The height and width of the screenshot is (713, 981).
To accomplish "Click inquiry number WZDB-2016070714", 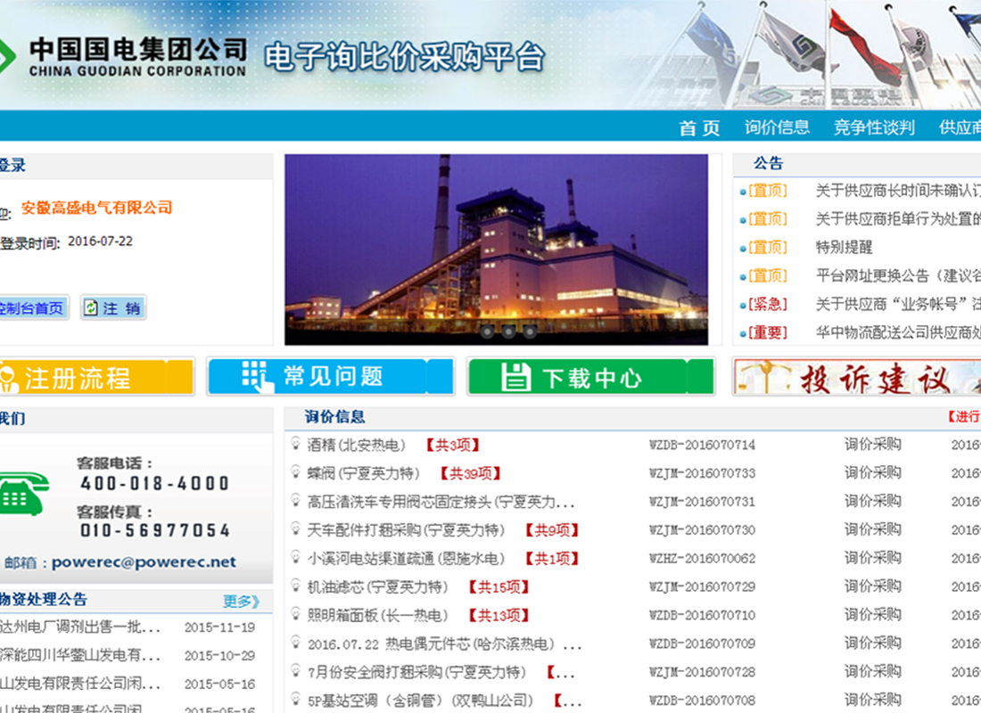I will [702, 446].
